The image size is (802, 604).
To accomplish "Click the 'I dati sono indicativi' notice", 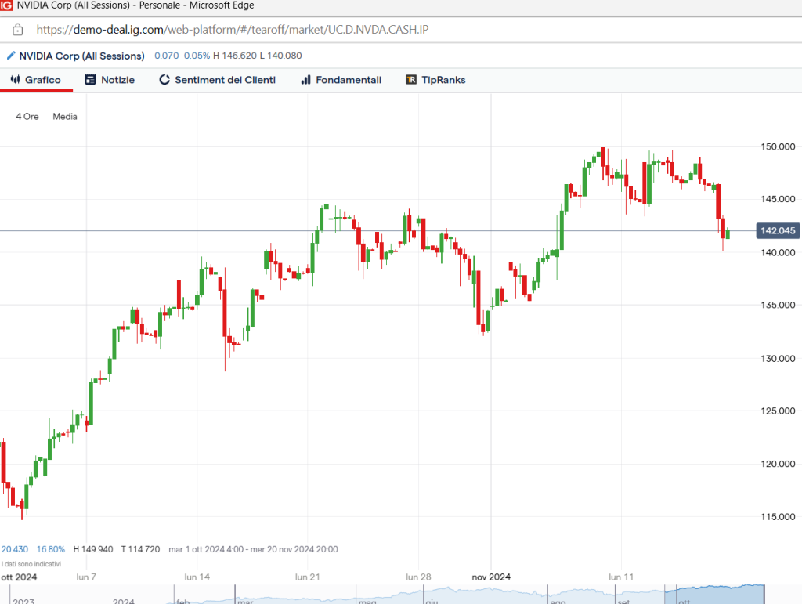I will point(31,564).
